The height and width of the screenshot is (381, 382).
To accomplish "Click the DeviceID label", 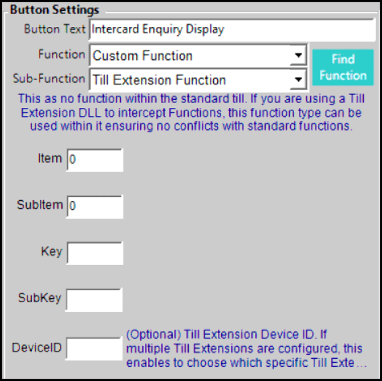I will coord(37,347).
